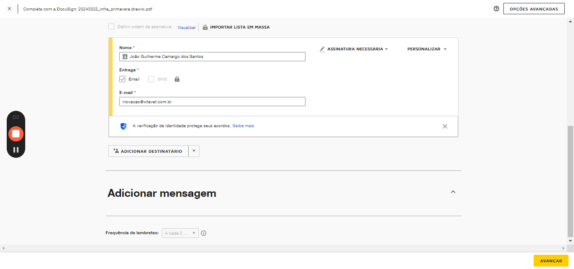
Task: Open the Visualizar link
Action: pyautogui.click(x=187, y=27)
